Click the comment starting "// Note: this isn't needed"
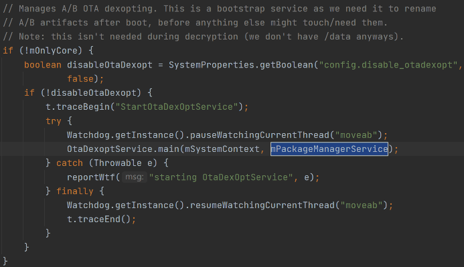Image resolution: width=464 pixels, height=267 pixels. 204,37
